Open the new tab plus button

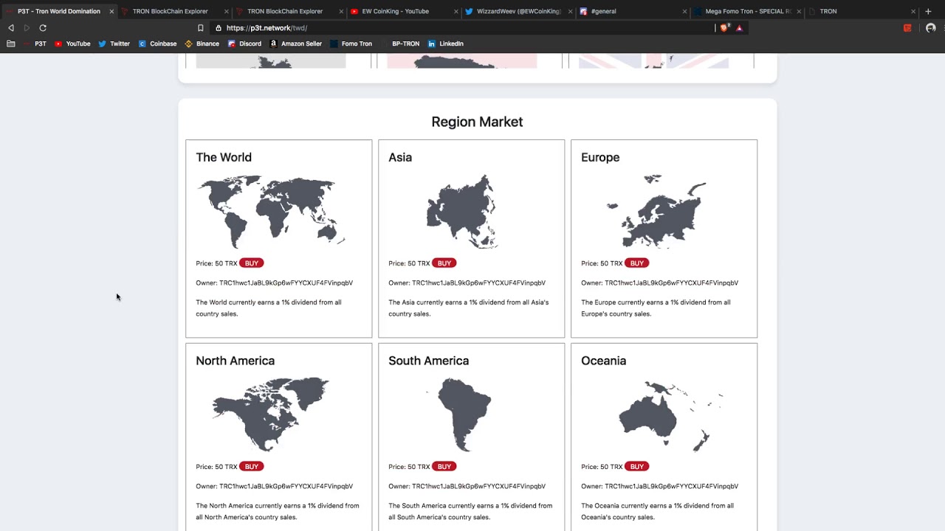point(928,11)
